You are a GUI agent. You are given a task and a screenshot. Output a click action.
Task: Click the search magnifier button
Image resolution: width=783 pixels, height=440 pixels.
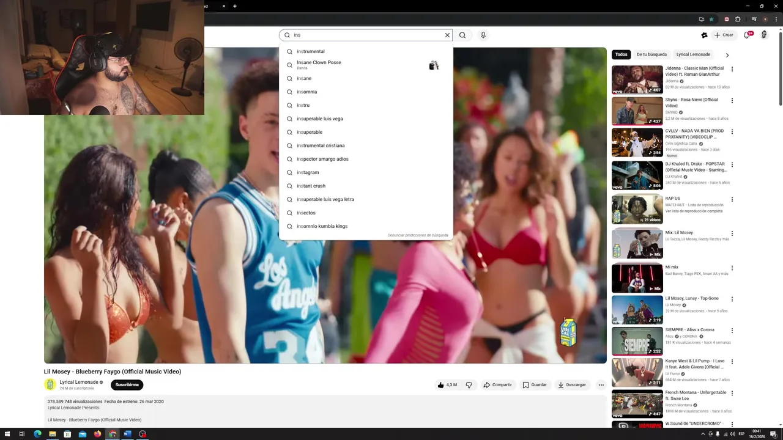coord(462,35)
